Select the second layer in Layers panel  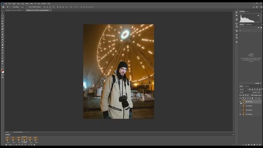251,106
